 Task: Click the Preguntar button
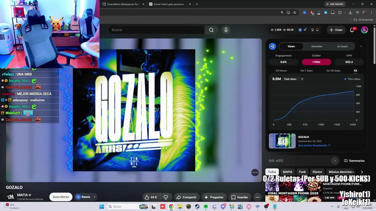[x=214, y=197]
